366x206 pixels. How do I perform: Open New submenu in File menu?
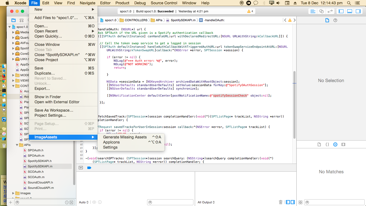click(x=63, y=9)
